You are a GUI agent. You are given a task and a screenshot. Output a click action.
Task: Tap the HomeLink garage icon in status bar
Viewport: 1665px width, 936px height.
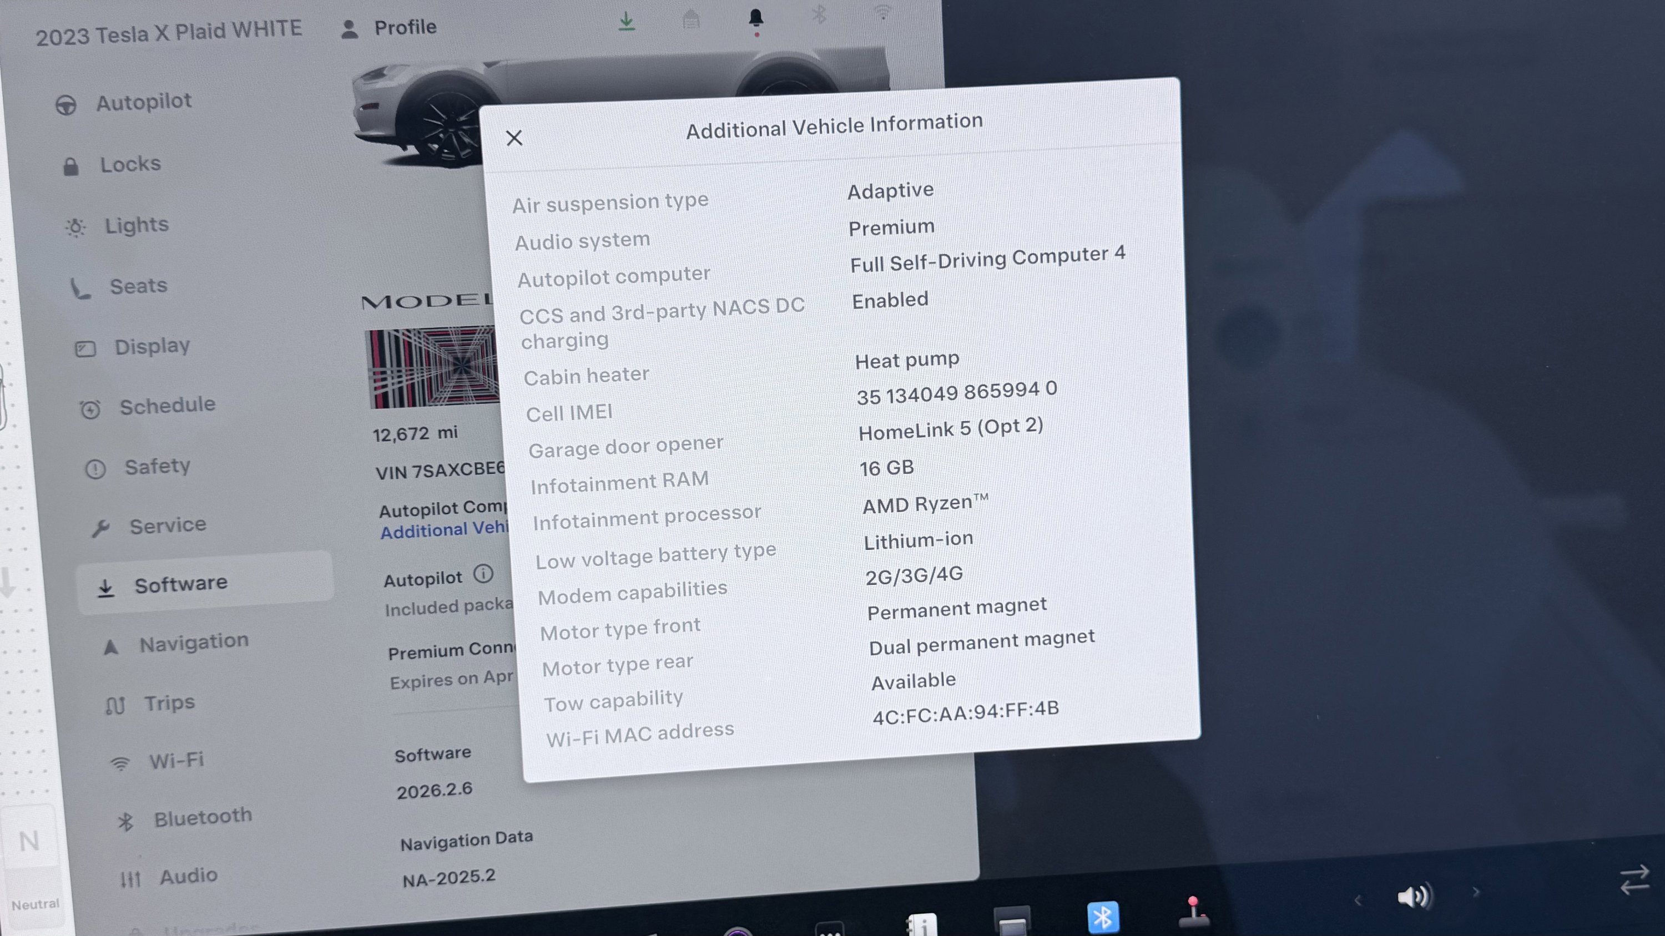click(x=690, y=19)
